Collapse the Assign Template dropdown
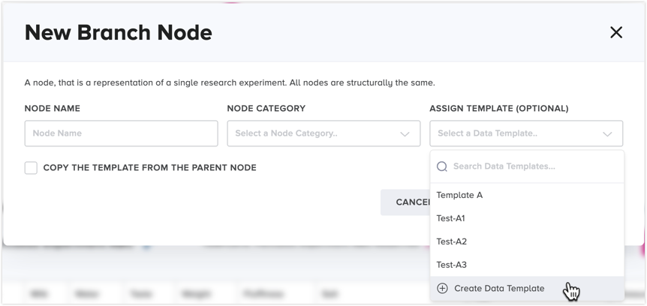Image resolution: width=647 pixels, height=306 pixels. 526,133
